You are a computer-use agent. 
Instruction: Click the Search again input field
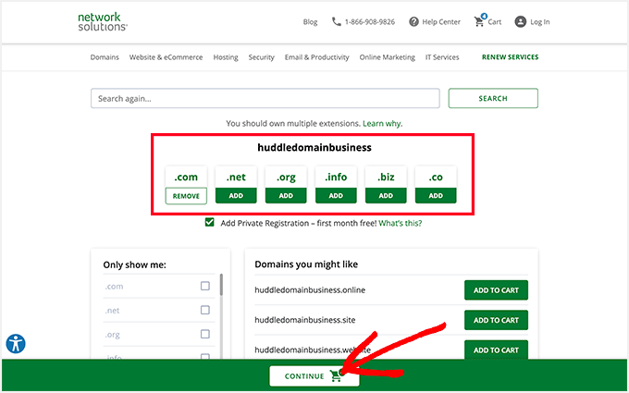pos(265,99)
